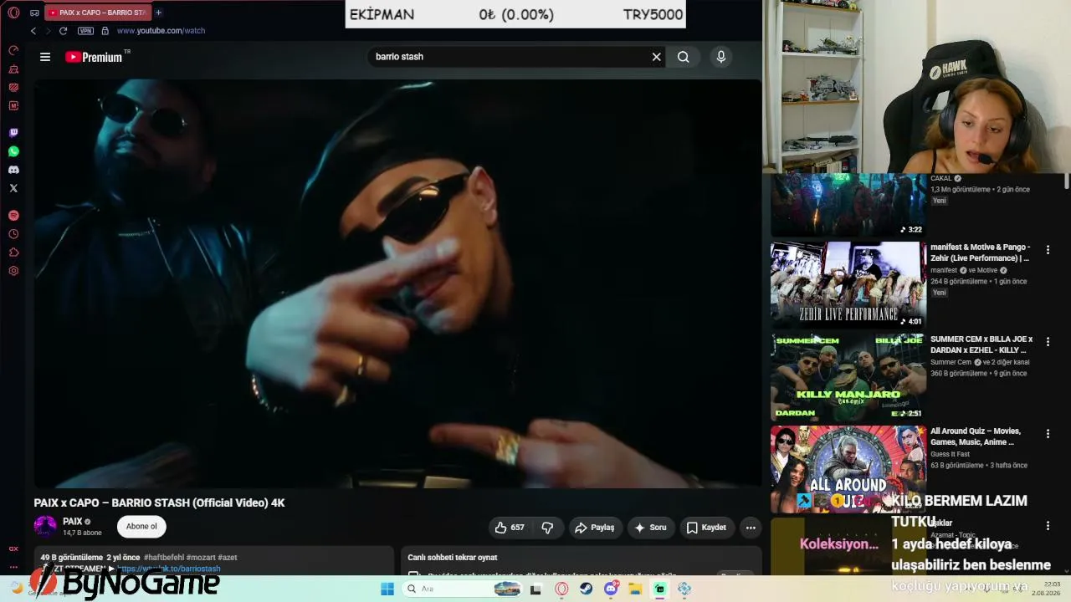Open the CAKAL 3:22 video thumbnail
This screenshot has width=1071, height=602.
point(848,205)
